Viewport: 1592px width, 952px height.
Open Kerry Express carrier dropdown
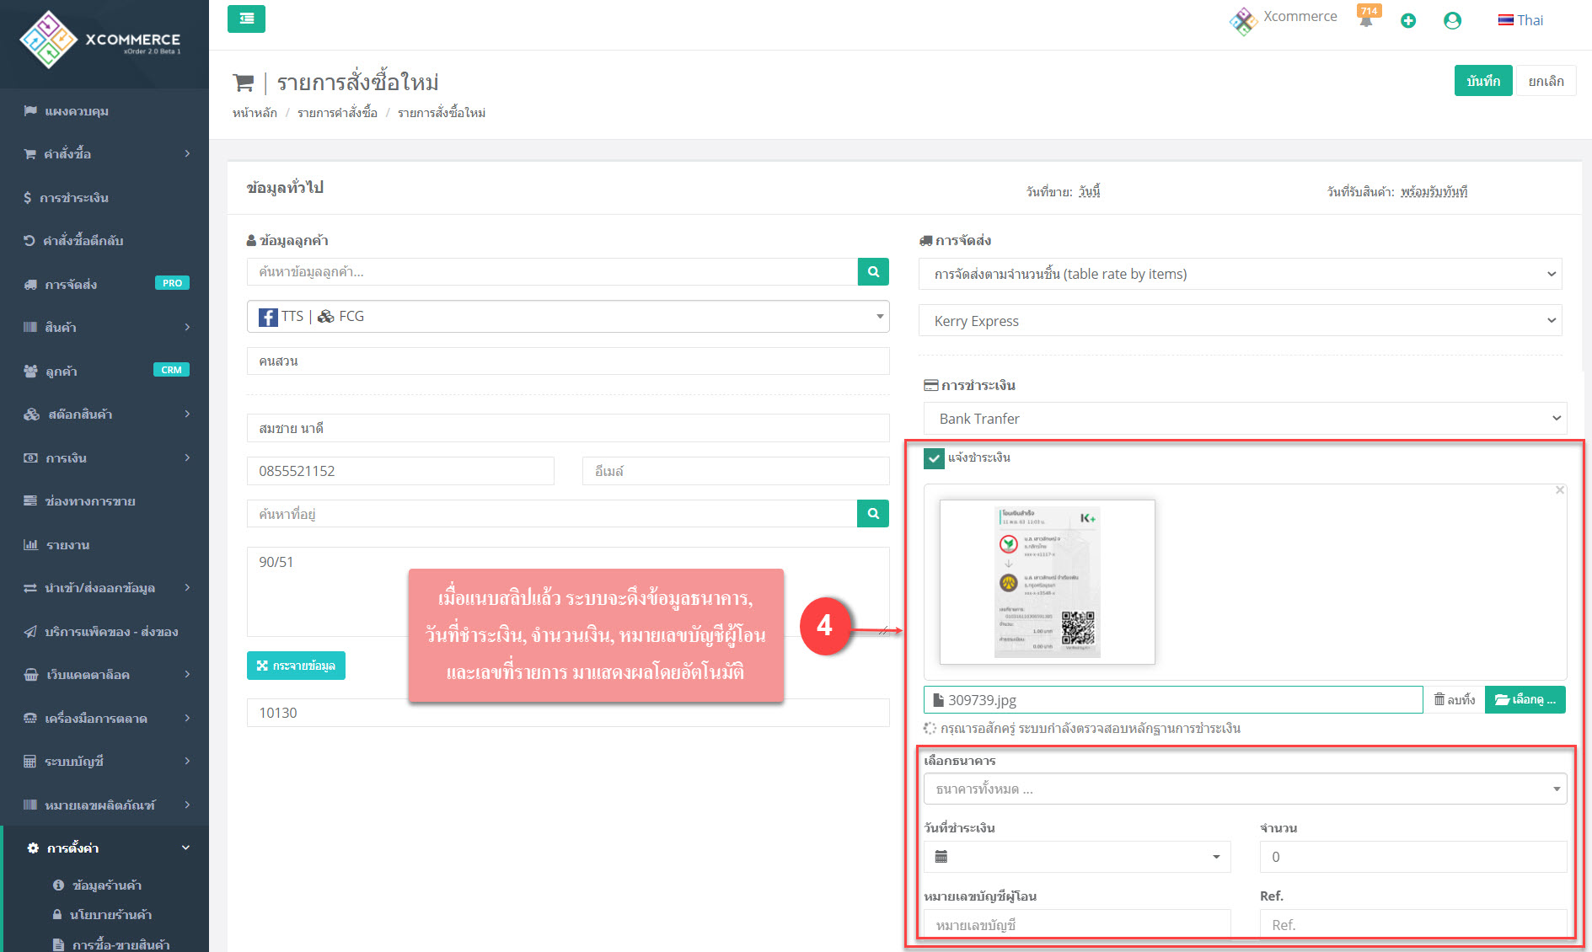[x=1241, y=321]
